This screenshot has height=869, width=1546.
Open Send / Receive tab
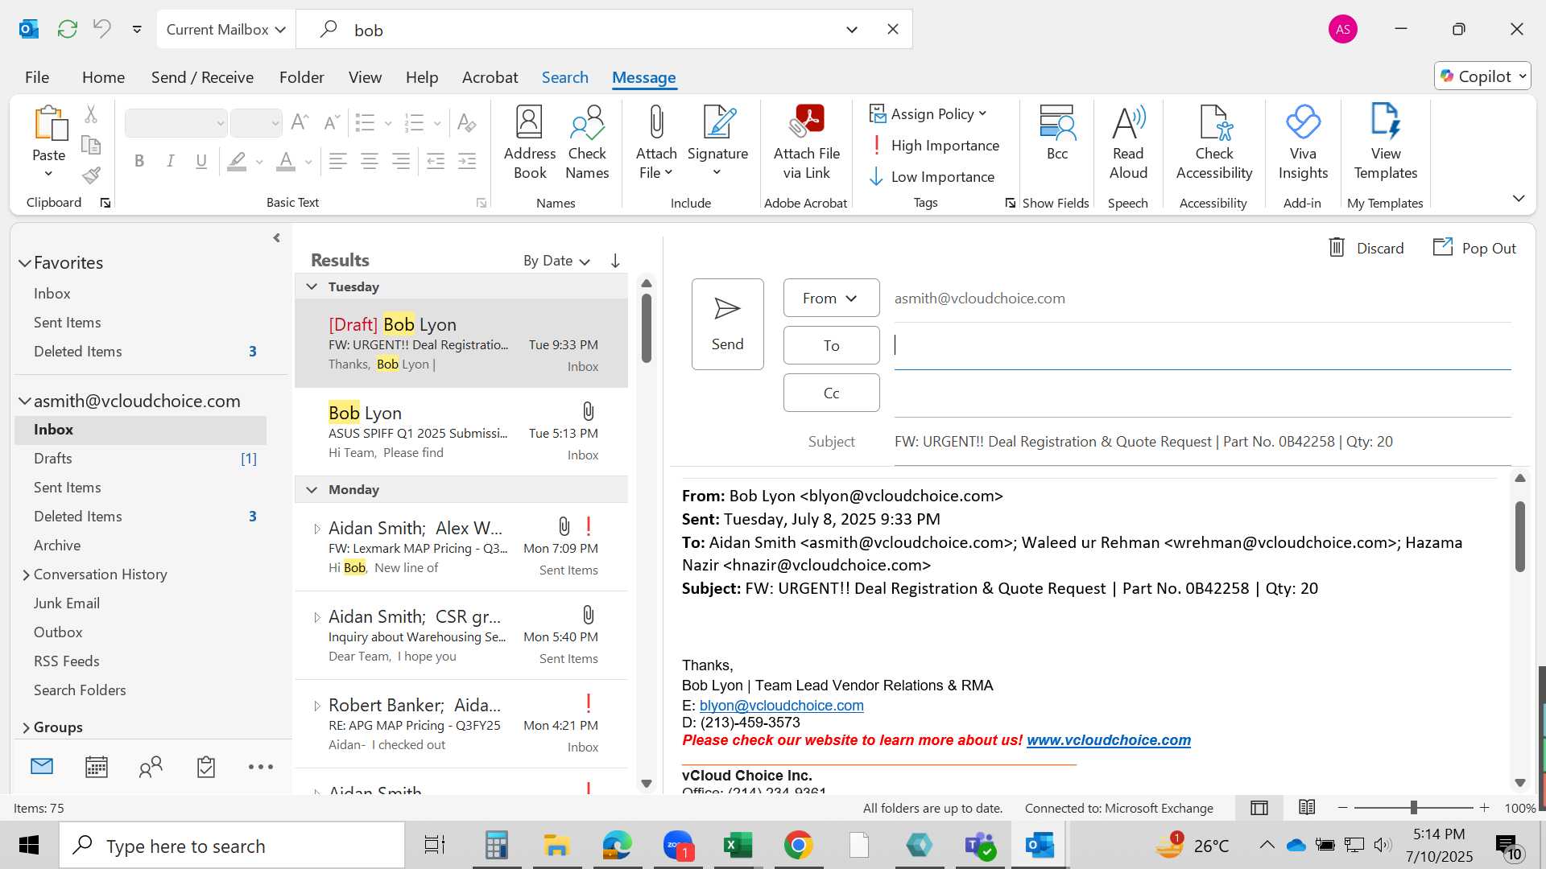pyautogui.click(x=202, y=77)
